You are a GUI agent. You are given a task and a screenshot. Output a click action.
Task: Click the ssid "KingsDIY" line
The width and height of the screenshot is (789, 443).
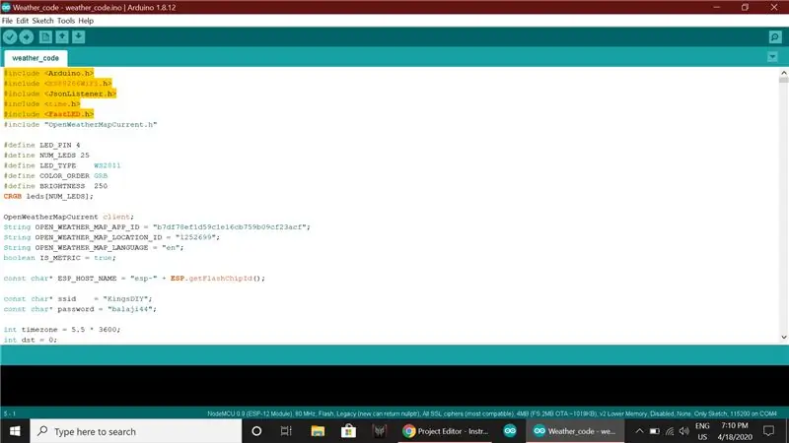pyautogui.click(x=78, y=299)
